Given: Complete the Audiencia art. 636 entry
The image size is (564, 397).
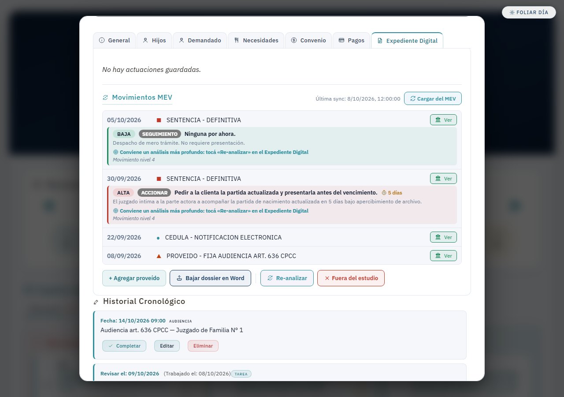Looking at the screenshot, I should point(124,346).
